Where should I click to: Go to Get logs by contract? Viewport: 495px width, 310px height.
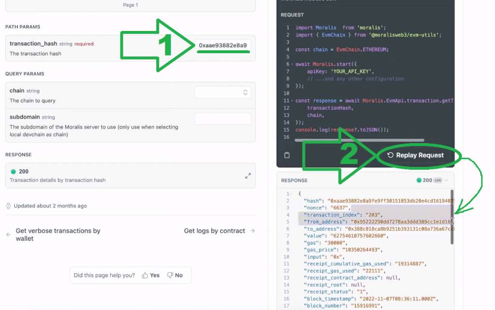(x=214, y=231)
